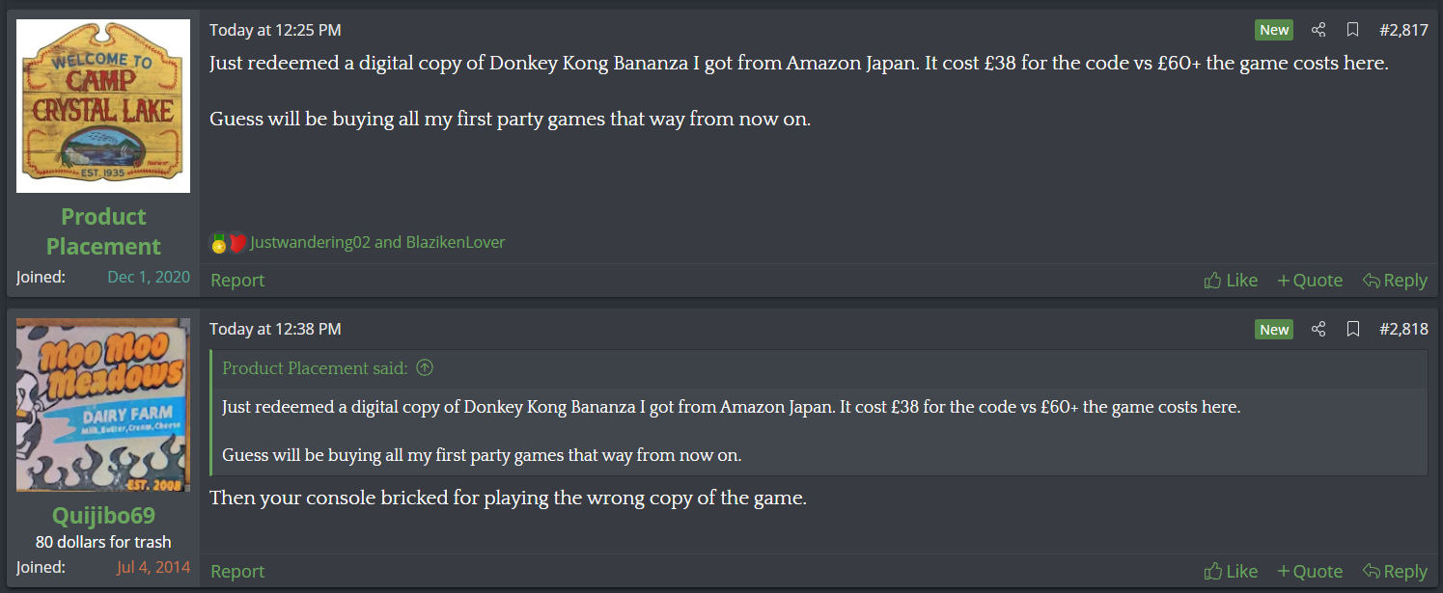The image size is (1443, 593).
Task: Bookmark post #2,817
Action: click(x=1352, y=30)
